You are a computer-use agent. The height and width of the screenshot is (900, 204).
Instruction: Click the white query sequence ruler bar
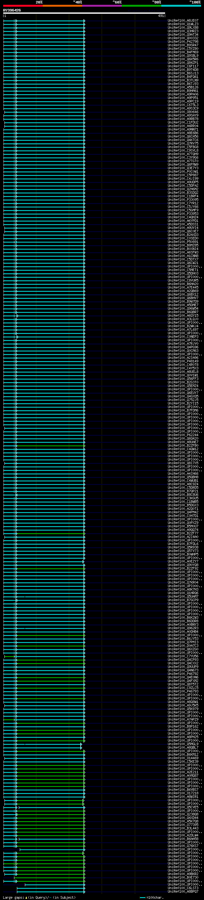[x=84, y=13]
